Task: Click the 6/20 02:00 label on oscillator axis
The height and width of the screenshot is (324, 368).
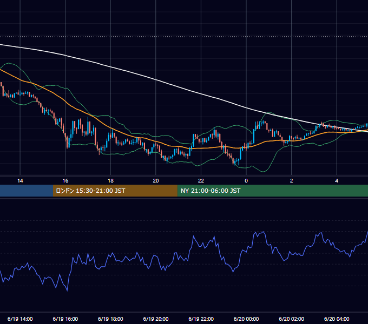Action: tap(292, 319)
